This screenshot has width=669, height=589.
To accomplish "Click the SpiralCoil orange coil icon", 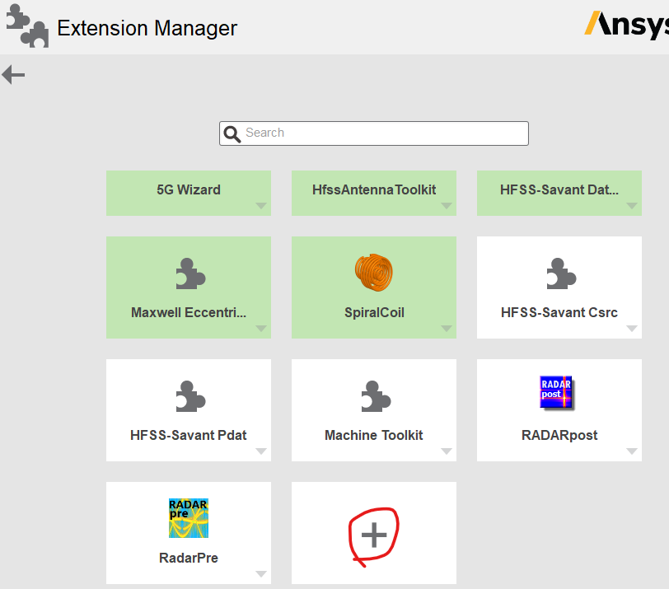I will pyautogui.click(x=374, y=273).
